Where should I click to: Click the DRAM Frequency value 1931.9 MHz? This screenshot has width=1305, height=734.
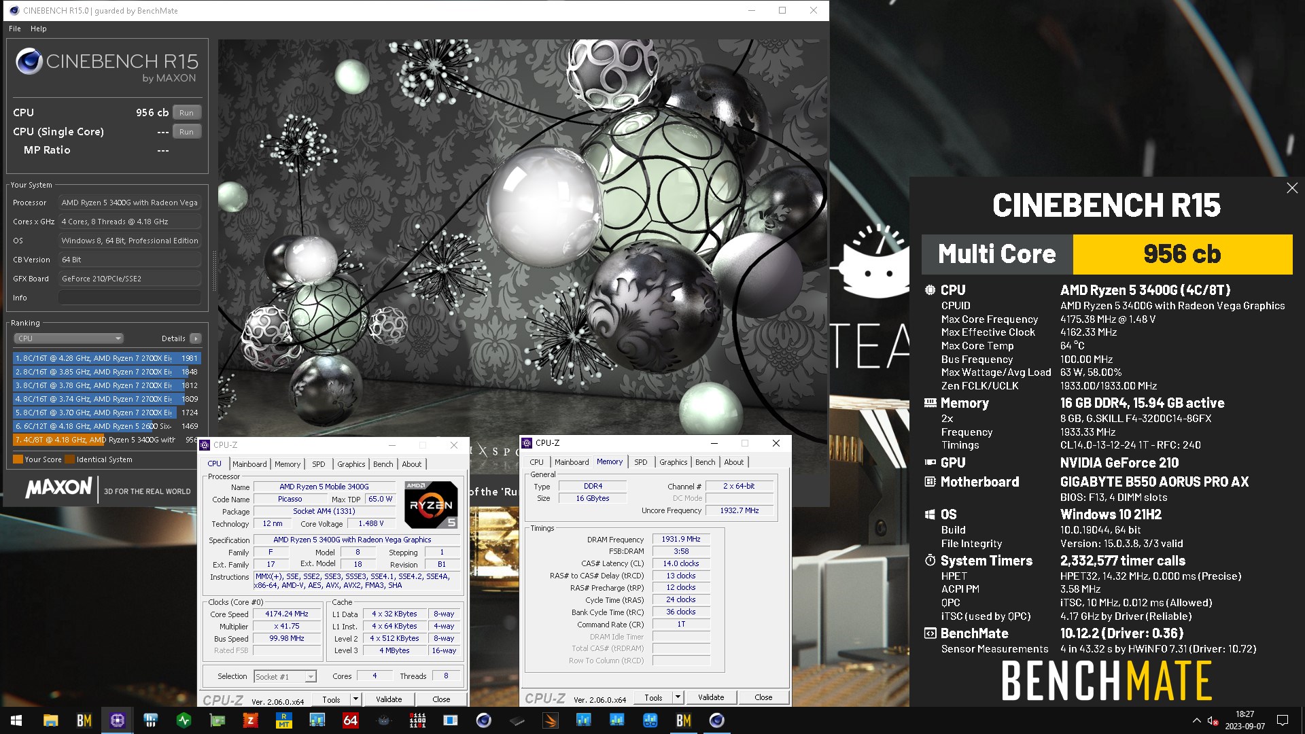pos(681,539)
